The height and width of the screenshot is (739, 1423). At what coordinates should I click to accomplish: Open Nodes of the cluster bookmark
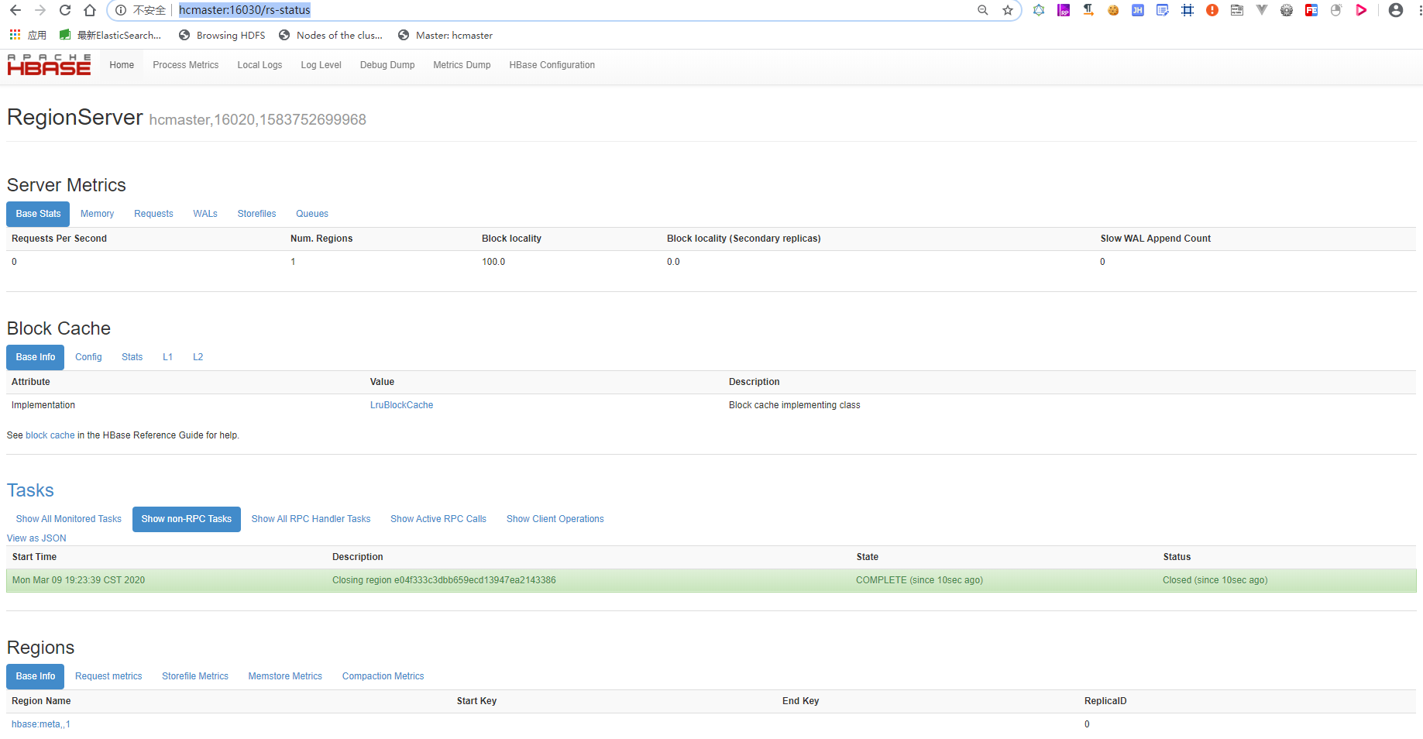[331, 35]
